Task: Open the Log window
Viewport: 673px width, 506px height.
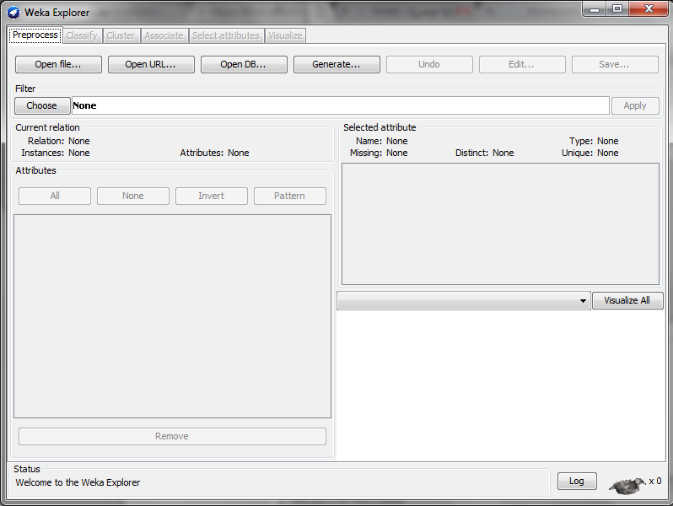Action: click(x=577, y=481)
